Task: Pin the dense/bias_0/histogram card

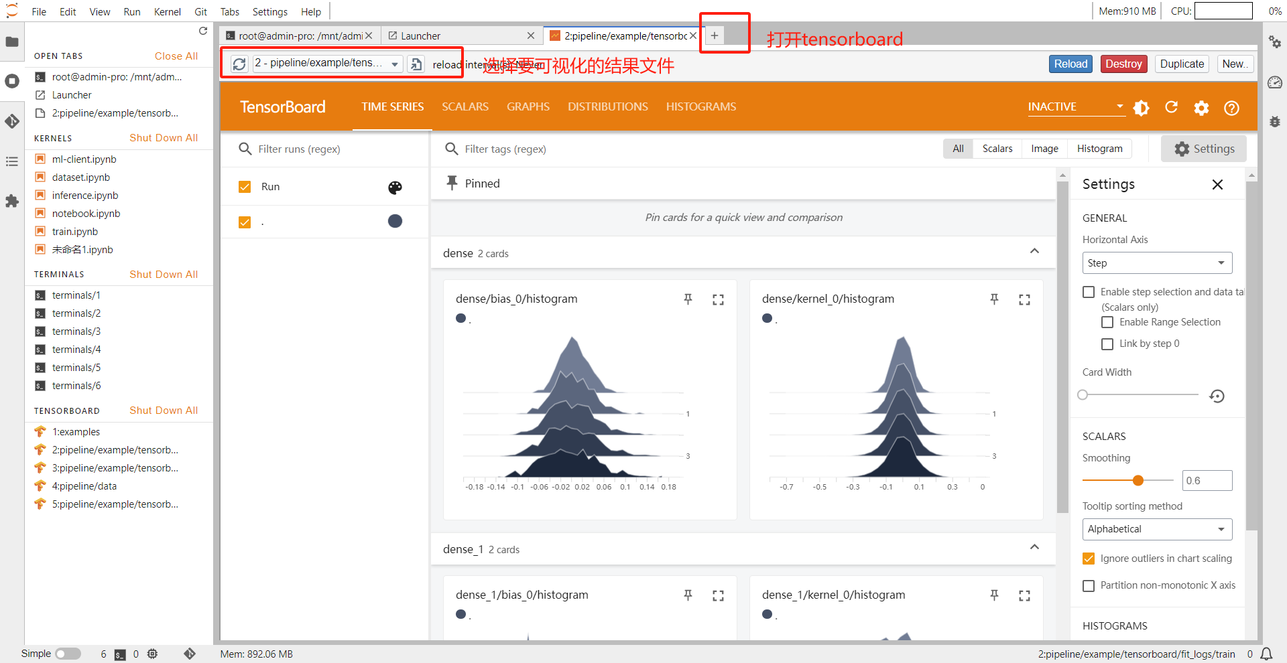Action: (x=688, y=299)
